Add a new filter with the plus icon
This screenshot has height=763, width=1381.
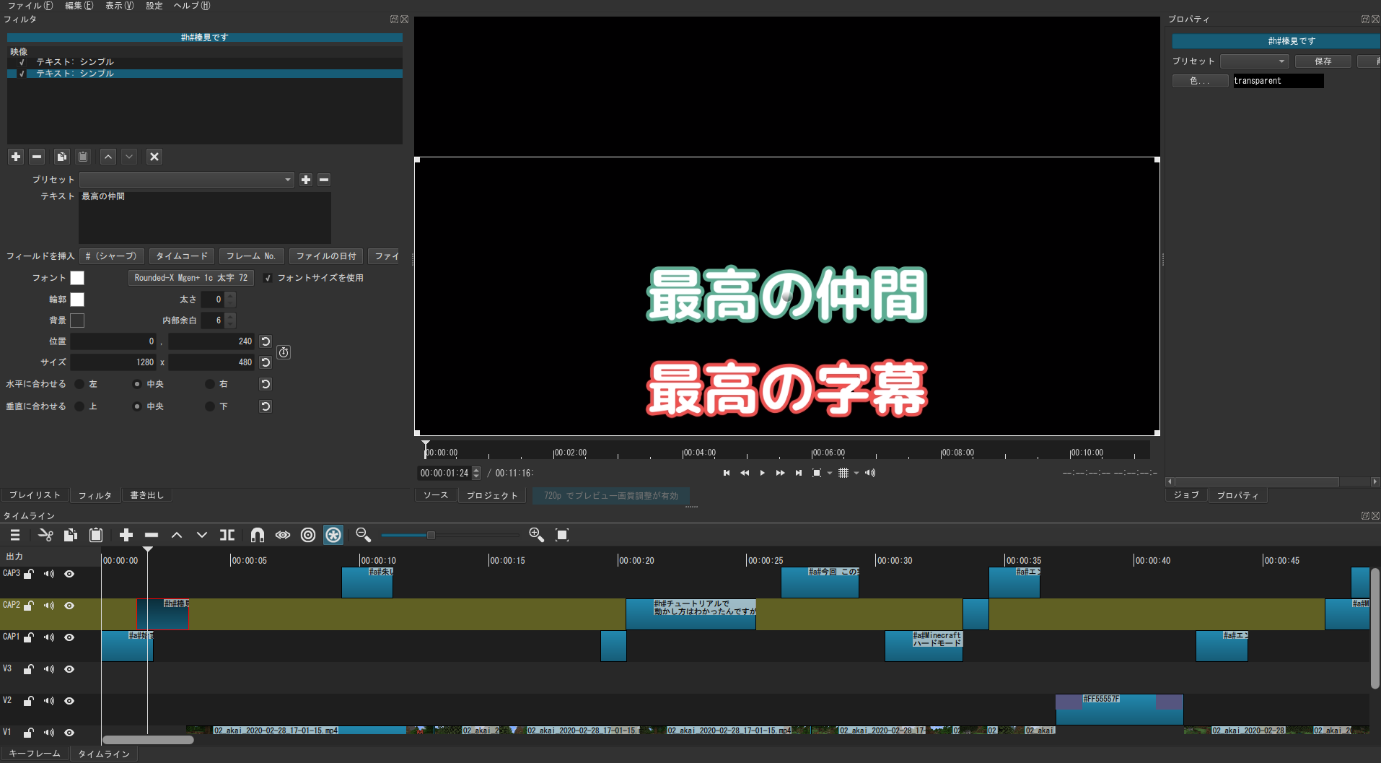[15, 157]
